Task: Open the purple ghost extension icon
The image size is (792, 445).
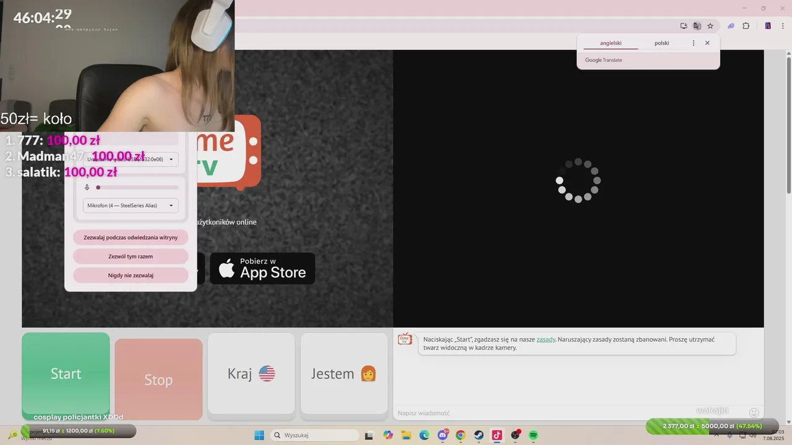Action: 731,26
